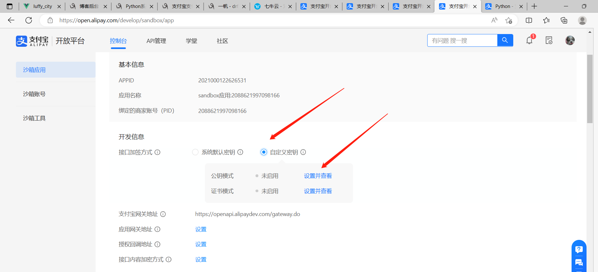Focus the 有问题 搜一搜 search field
The height and width of the screenshot is (272, 598).
462,40
